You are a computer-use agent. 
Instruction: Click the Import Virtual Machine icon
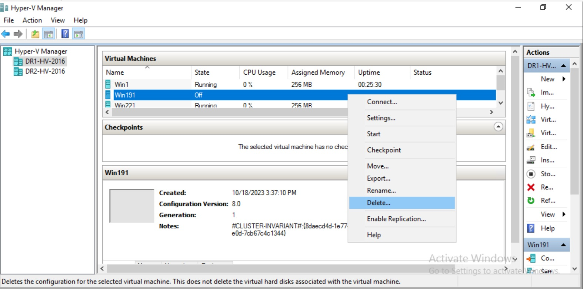point(531,92)
